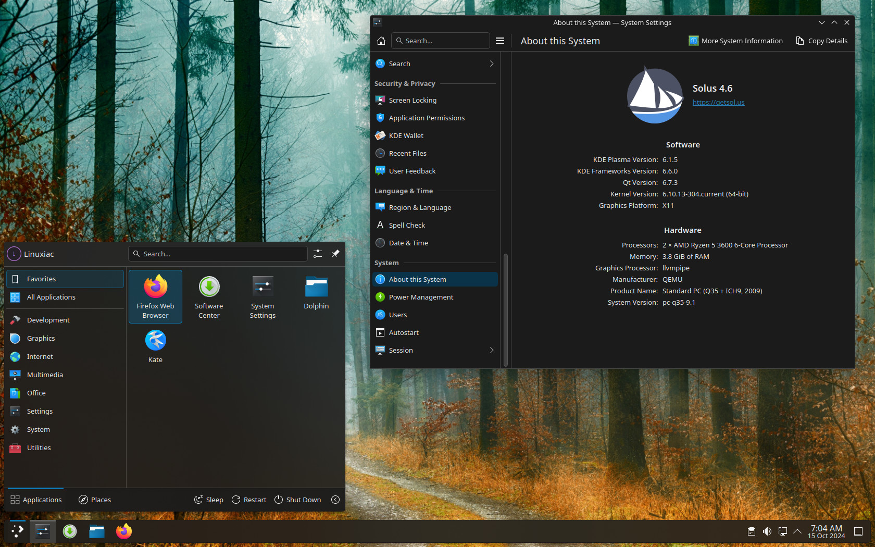Click the Restart button
The image size is (875, 547).
249,500
